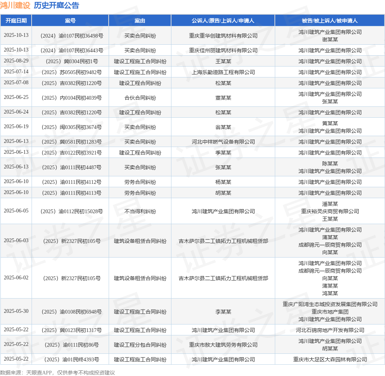Click defendant 重庆裕灵庆商贸有限公司
The image size is (385, 376).
(x=330, y=211)
